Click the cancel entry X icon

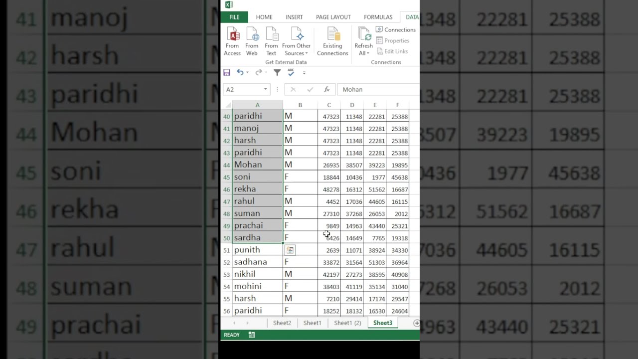(293, 89)
